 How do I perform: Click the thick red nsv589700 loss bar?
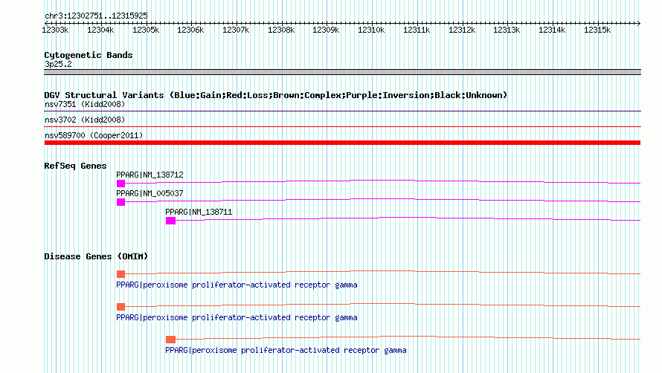[342, 143]
